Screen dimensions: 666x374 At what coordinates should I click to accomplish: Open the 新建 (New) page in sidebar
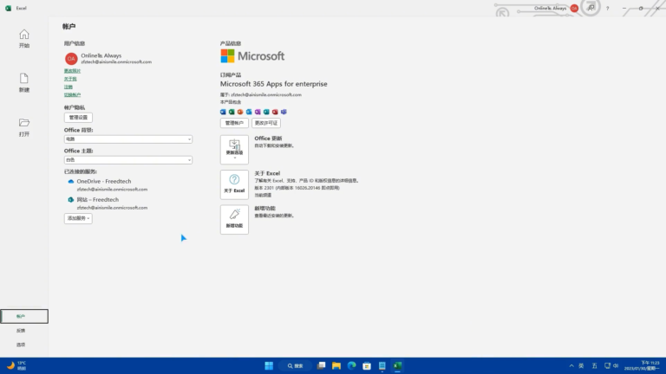coord(24,83)
